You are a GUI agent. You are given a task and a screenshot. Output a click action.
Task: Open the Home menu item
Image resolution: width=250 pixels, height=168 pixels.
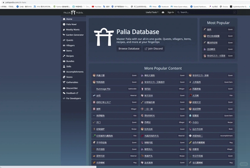(x=73, y=19)
